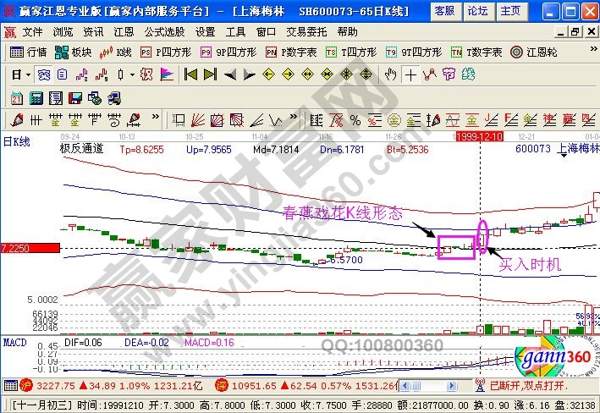Open the candlestick chart-type dropdown arrow
The height and width of the screenshot is (413, 600).
click(132, 74)
